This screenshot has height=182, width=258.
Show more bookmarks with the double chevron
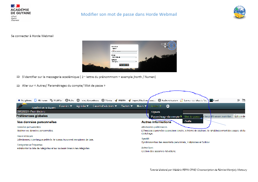238,100
